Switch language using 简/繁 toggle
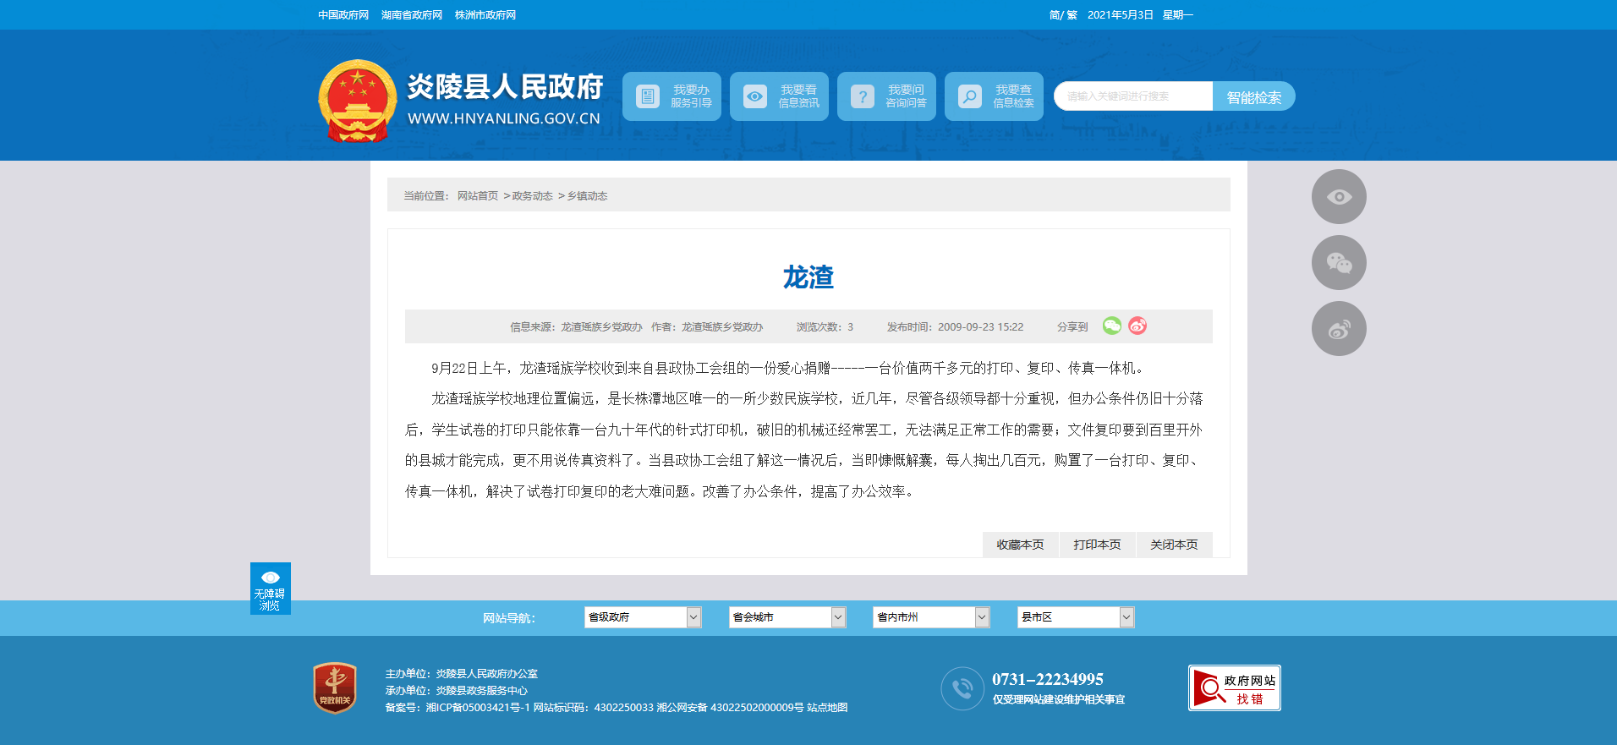 (x=1062, y=15)
